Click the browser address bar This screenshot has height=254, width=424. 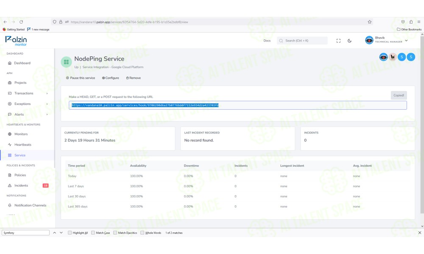pyautogui.click(x=212, y=22)
